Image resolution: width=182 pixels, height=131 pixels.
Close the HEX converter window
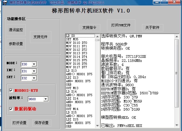174,2
